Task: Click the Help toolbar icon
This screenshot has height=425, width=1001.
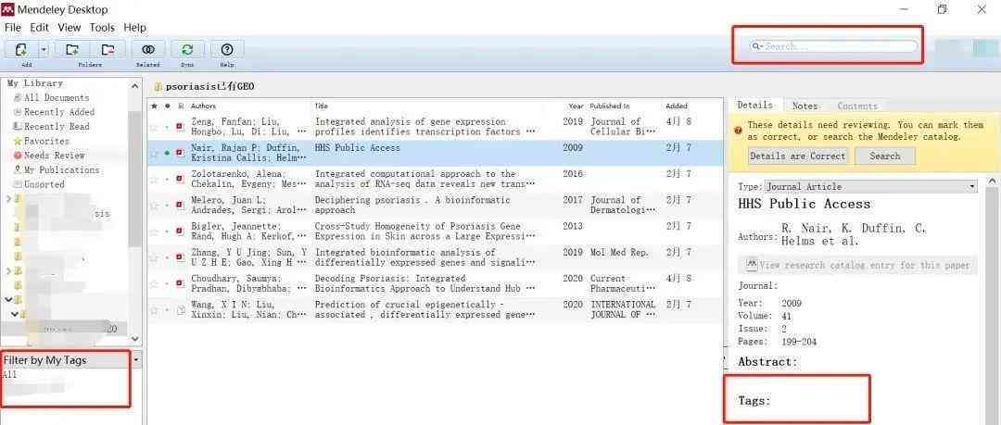Action: coord(227,49)
